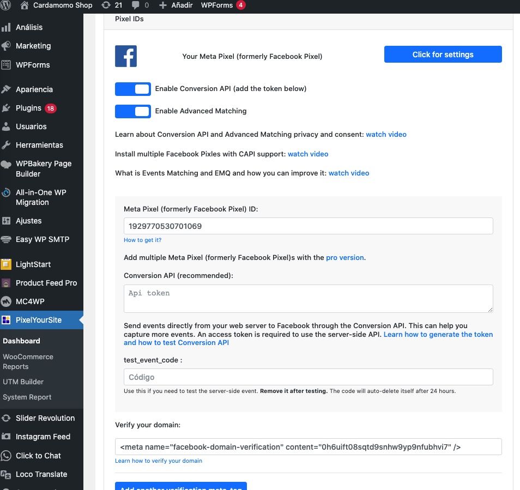
Task: Click the Easy WP SMTP icon
Action: click(x=6, y=239)
